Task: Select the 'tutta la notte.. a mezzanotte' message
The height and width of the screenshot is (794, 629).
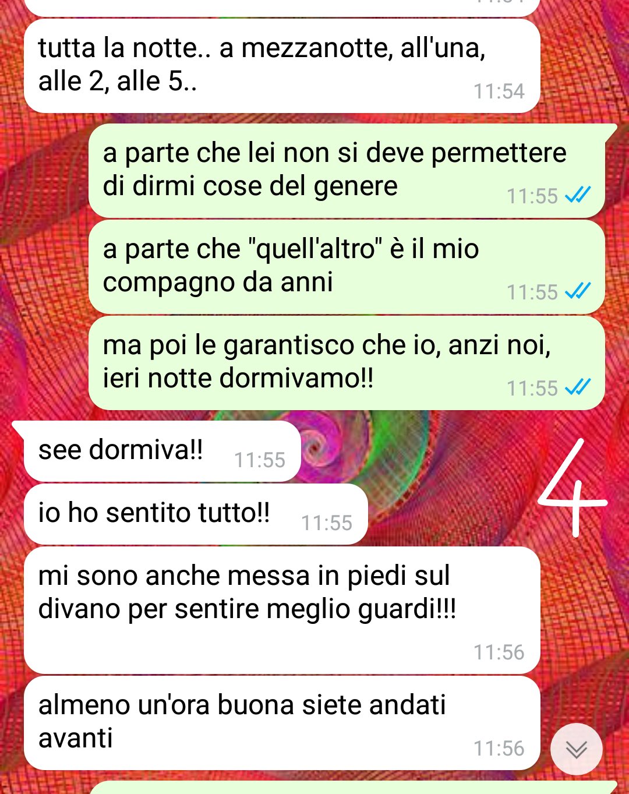Action: pyautogui.click(x=282, y=66)
